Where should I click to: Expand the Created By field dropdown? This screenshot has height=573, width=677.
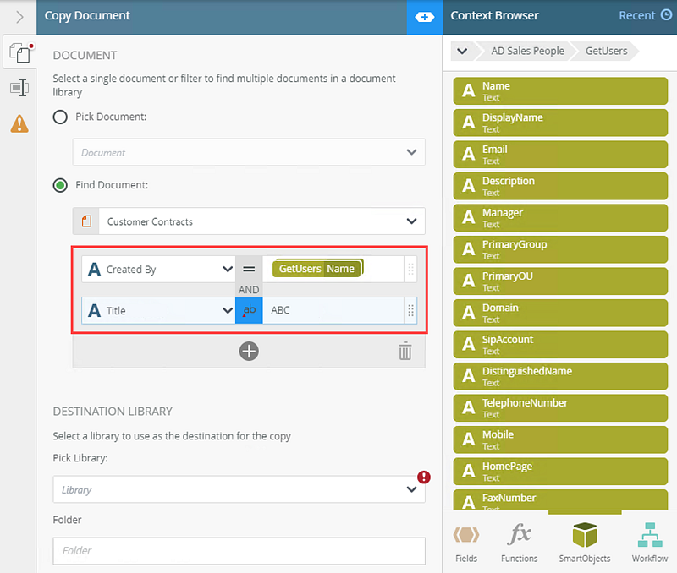point(227,270)
